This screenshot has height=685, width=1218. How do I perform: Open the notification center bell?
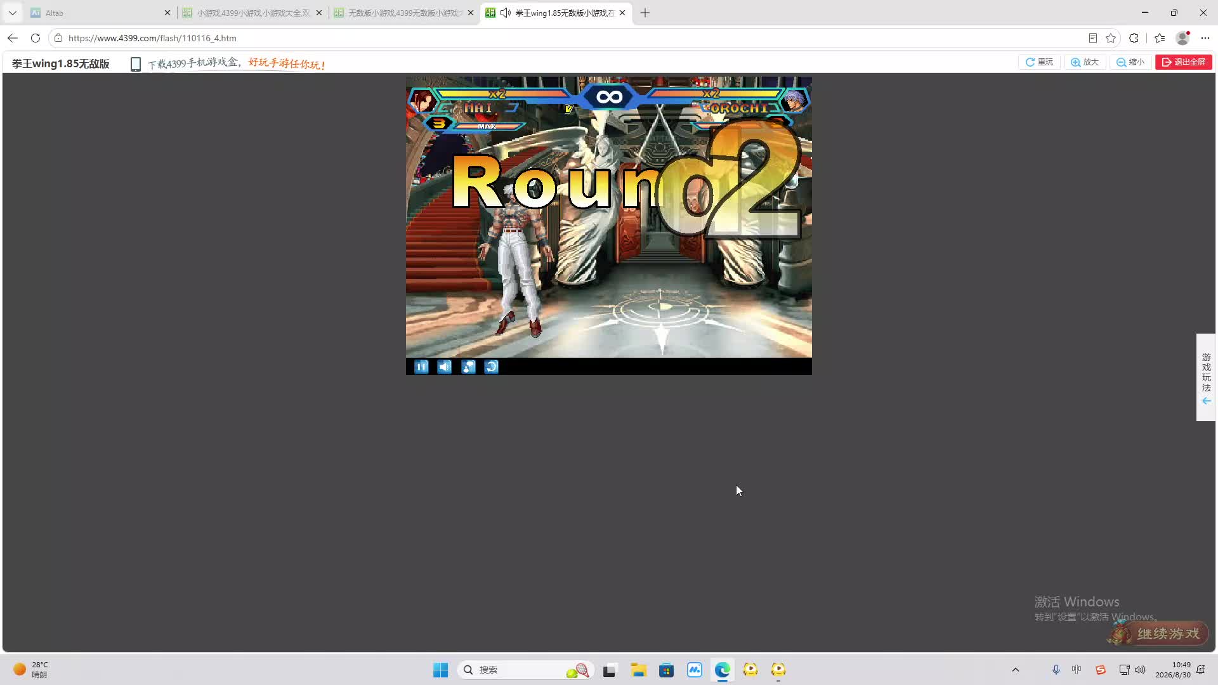click(1201, 670)
